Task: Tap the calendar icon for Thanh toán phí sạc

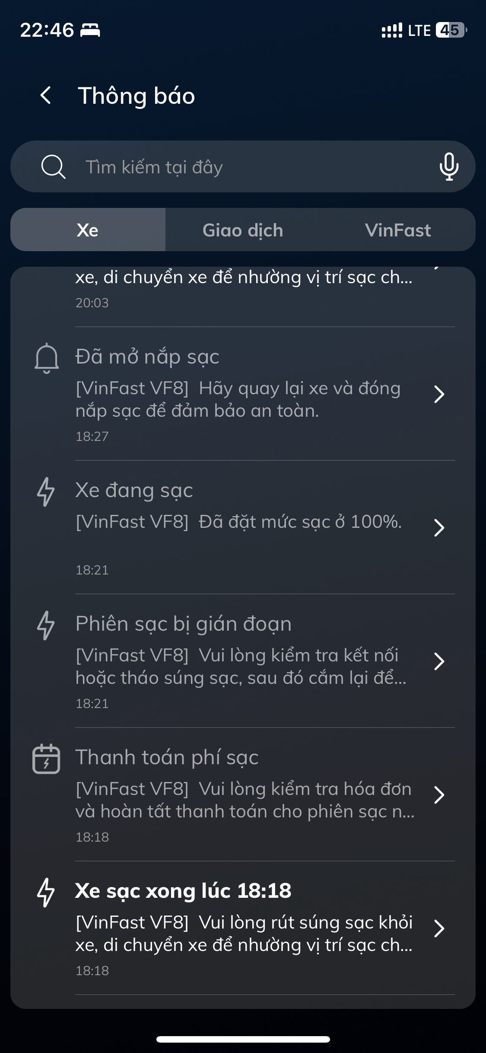Action: tap(46, 759)
